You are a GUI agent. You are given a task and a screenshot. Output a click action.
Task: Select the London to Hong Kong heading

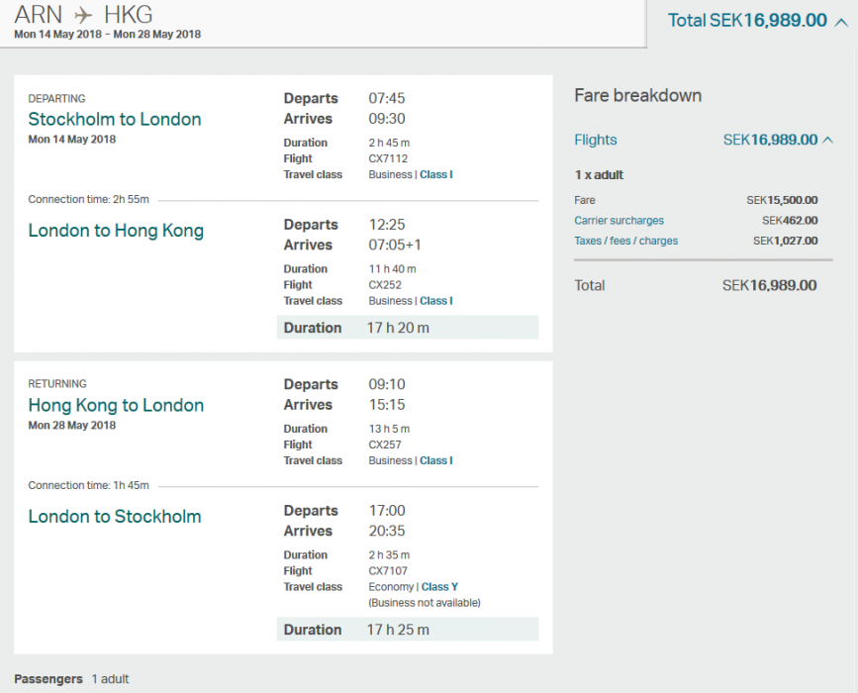click(116, 231)
